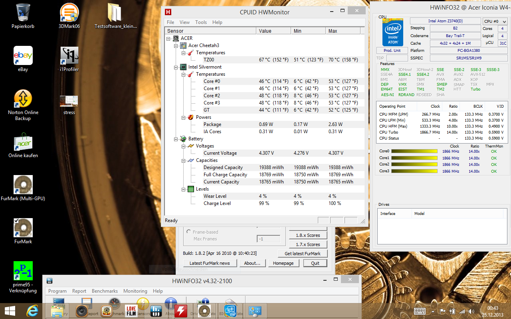Open the touch keyboard from the taskbar
This screenshot has width=511, height=319.
tap(420, 311)
